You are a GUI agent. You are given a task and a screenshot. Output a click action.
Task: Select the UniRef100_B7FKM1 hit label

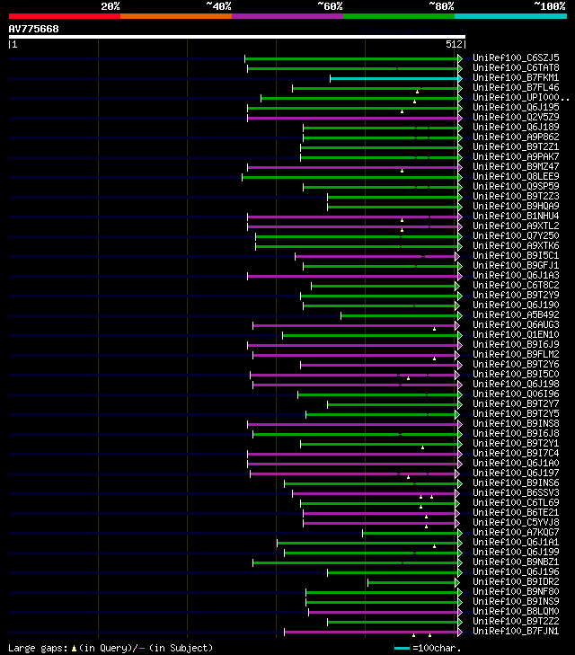516,77
